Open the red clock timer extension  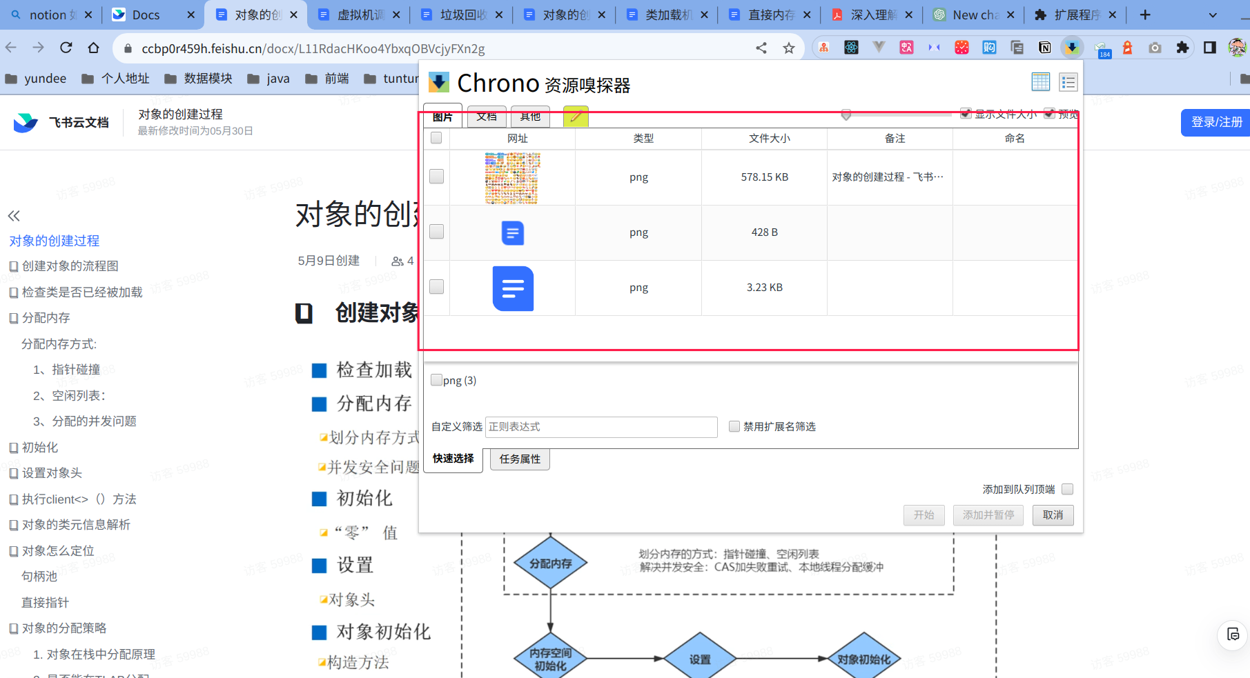point(961,48)
